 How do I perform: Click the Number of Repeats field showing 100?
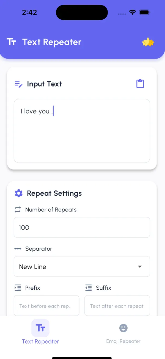click(x=82, y=227)
